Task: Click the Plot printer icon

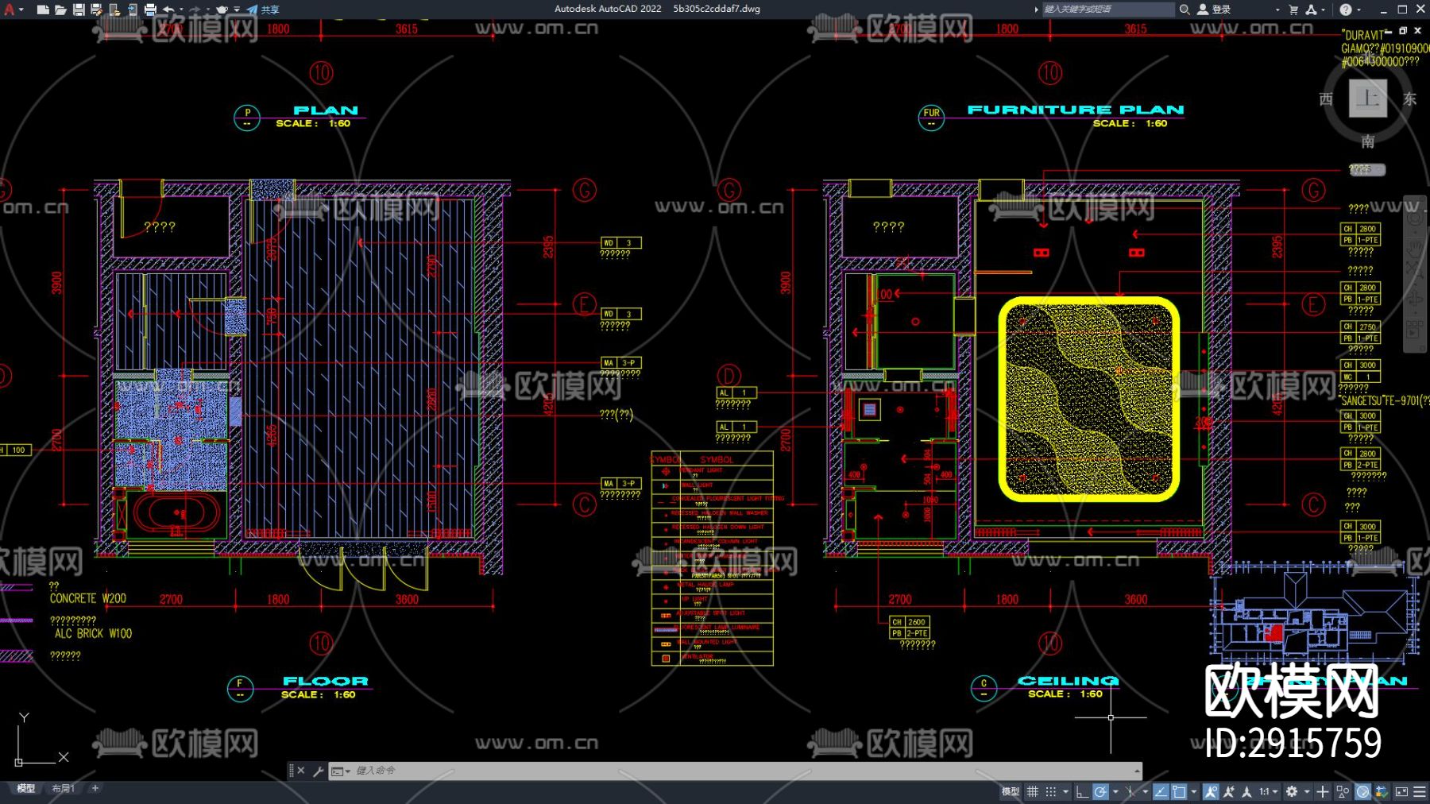Action: click(150, 10)
